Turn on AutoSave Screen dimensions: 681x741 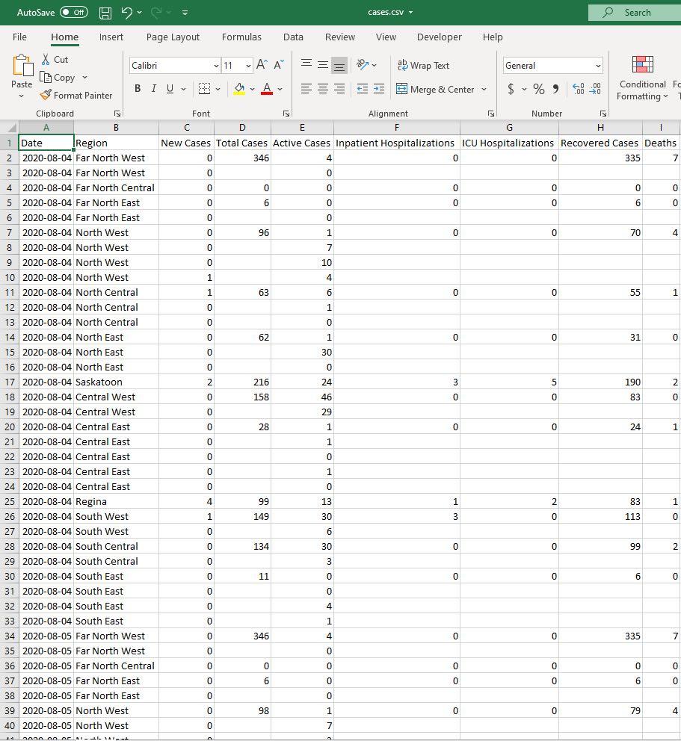click(x=50, y=12)
